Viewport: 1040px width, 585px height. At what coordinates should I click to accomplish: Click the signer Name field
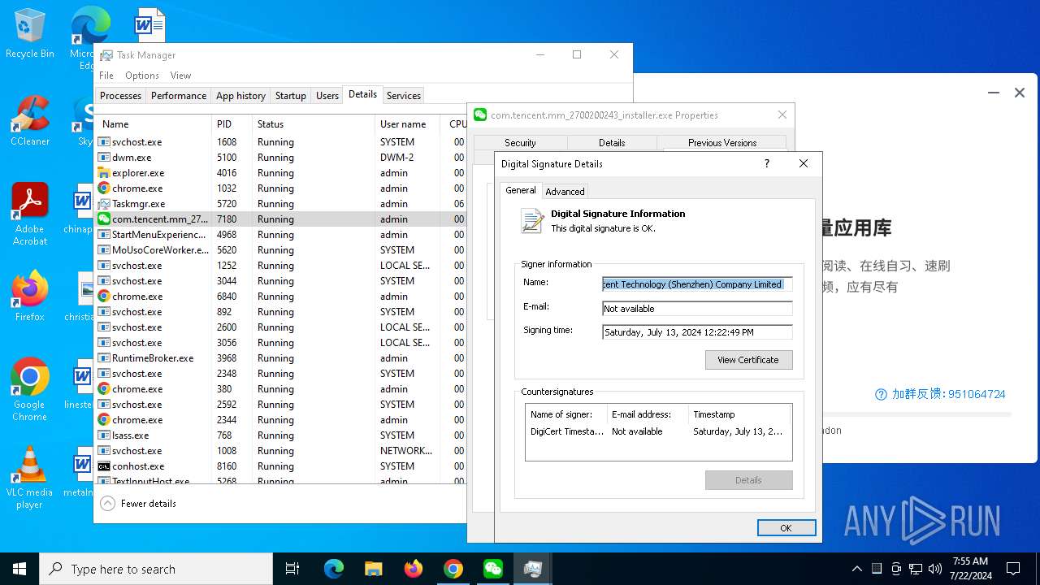(x=697, y=284)
